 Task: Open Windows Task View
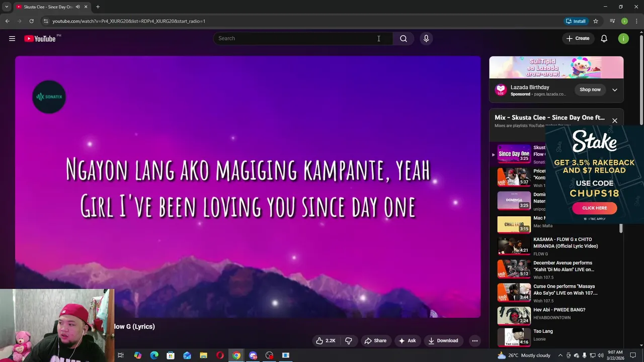121,355
